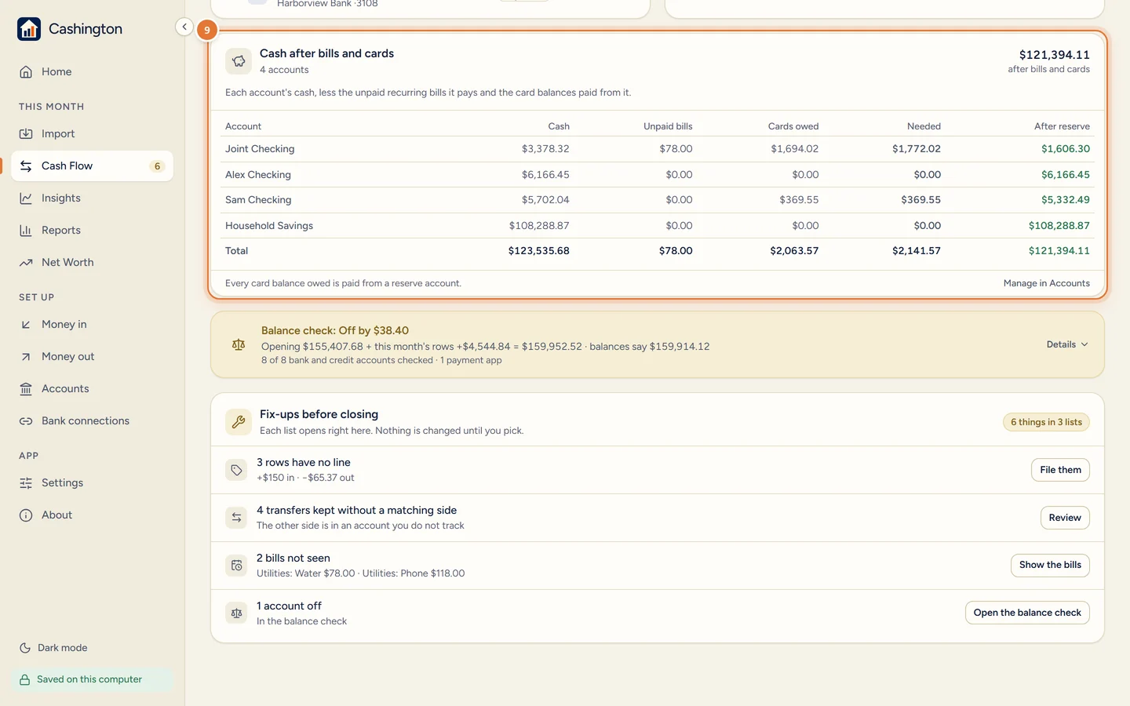
Task: Click the File them button
Action: coord(1060,470)
